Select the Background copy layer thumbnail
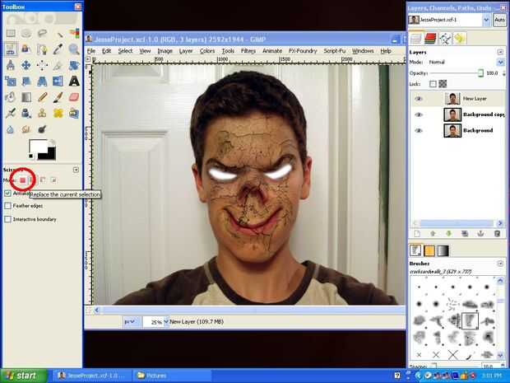The image size is (510, 383). point(452,114)
